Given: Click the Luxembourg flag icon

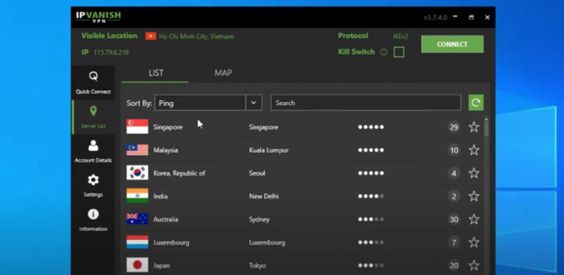Looking at the screenshot, I should coord(137,242).
